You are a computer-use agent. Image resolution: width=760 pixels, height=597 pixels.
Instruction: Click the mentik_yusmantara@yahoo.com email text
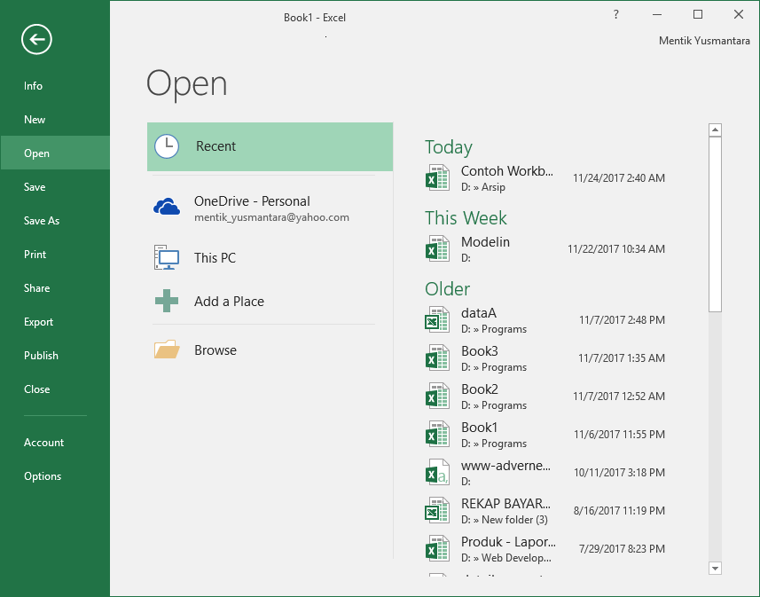pyautogui.click(x=271, y=217)
